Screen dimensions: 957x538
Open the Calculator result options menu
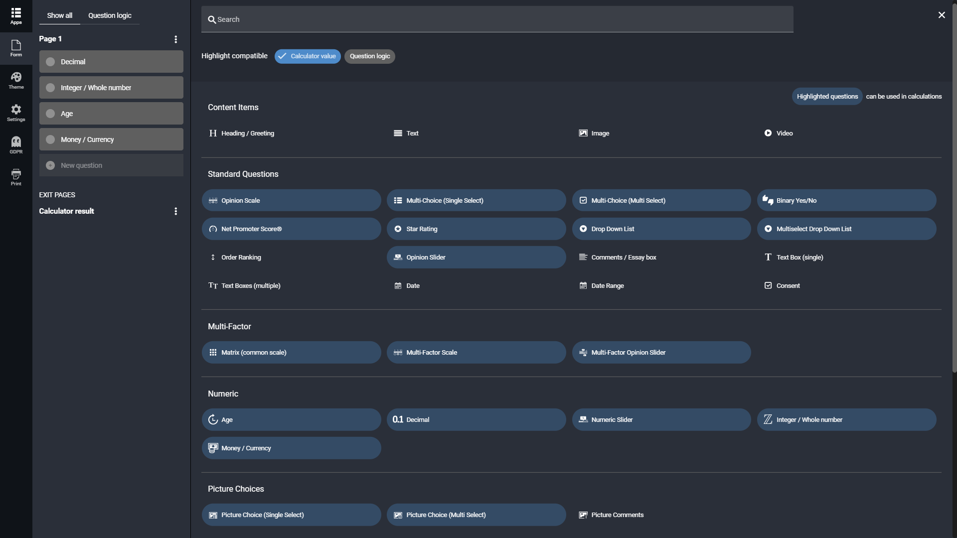tap(175, 211)
